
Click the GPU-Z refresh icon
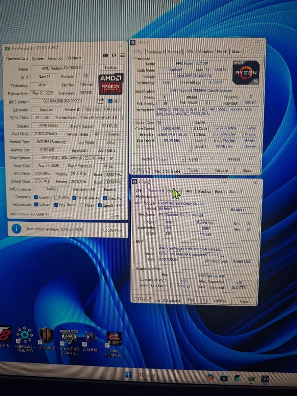tap(114, 55)
